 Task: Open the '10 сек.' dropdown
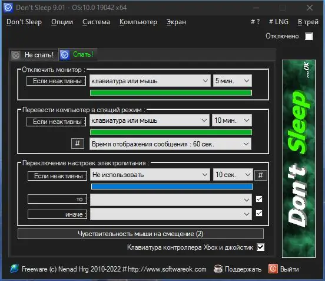pyautogui.click(x=233, y=175)
